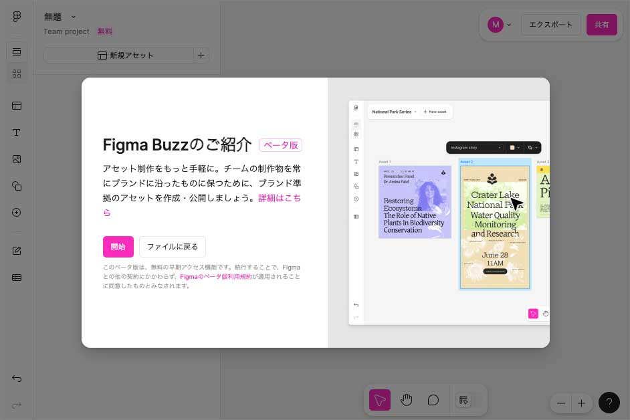Image resolution: width=630 pixels, height=420 pixels.
Task: Open the templates layout icon in sidebar
Action: (17, 106)
